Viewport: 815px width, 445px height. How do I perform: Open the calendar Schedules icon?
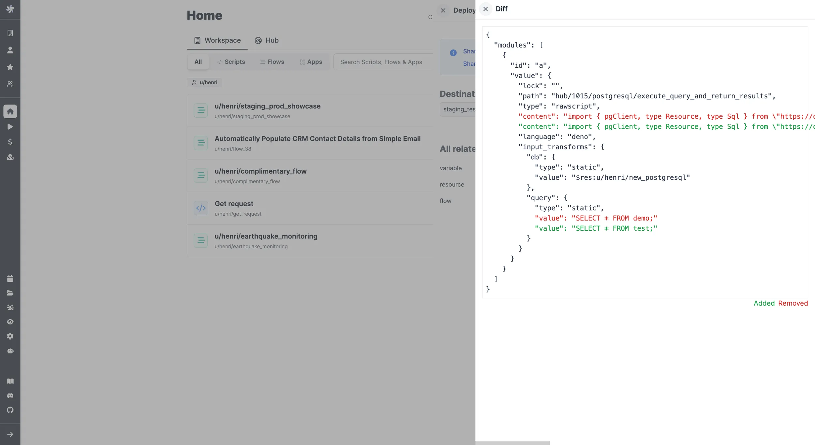10,279
